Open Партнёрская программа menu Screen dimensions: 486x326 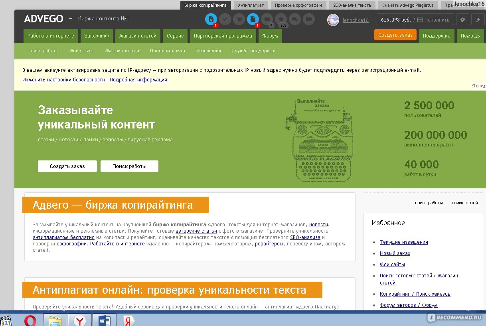223,36
